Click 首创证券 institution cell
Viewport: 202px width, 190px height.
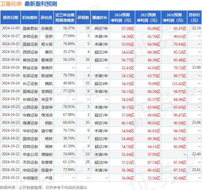click(x=30, y=60)
